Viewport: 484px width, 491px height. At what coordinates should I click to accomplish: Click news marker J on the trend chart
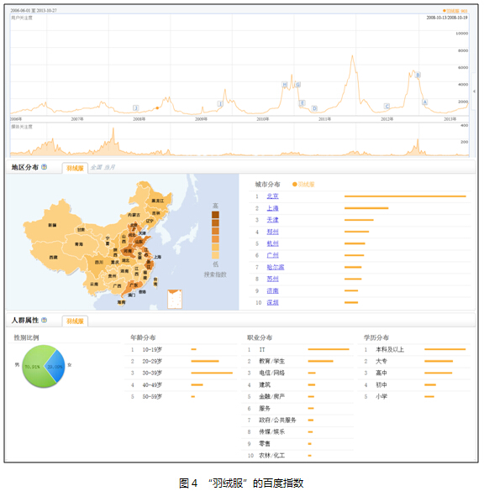pyautogui.click(x=136, y=107)
